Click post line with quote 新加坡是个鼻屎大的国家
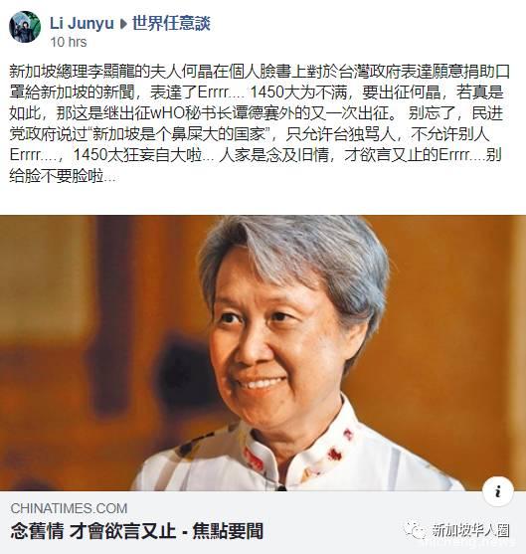 [249, 134]
